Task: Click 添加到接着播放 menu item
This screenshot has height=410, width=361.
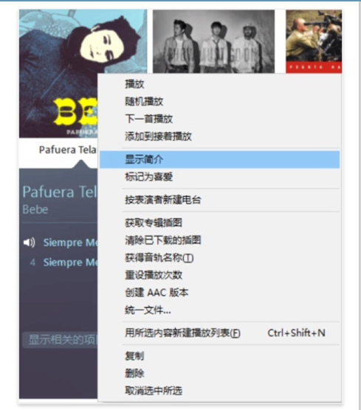Action: point(220,136)
